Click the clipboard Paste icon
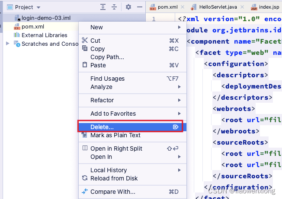The height and width of the screenshot is (199, 282). pyautogui.click(x=85, y=64)
